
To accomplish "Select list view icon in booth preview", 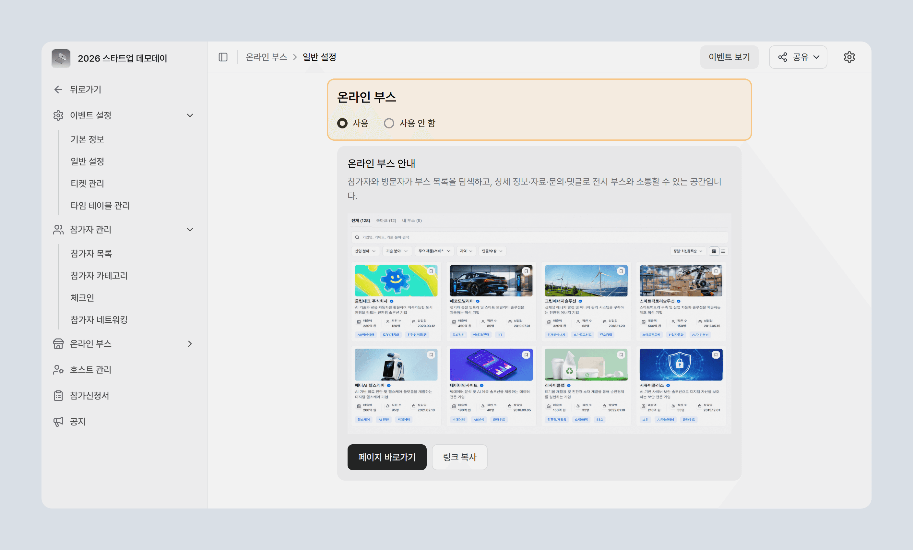I will (x=723, y=251).
